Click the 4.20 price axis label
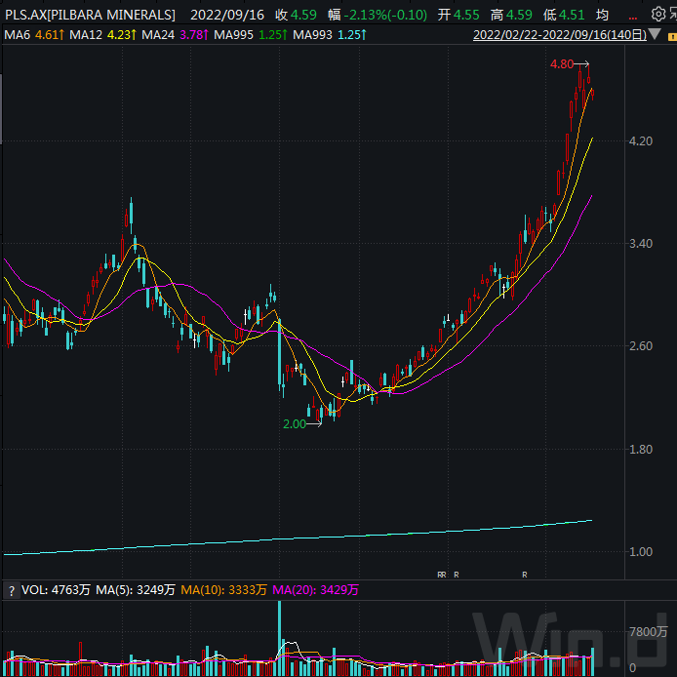677x677 pixels. [640, 141]
